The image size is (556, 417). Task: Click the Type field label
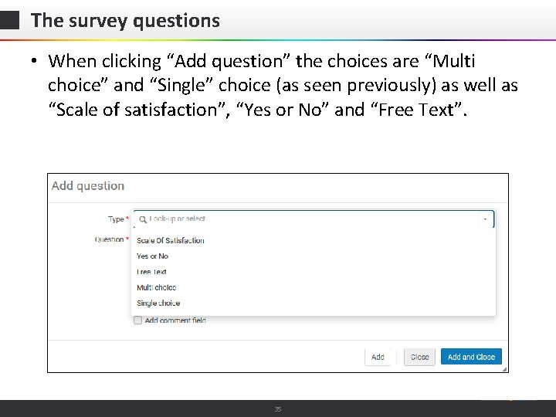[117, 219]
